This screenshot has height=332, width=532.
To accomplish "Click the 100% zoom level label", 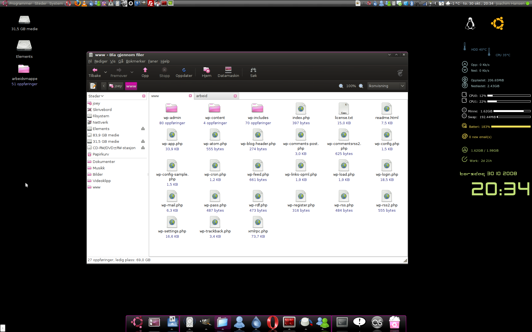I will pos(351,86).
